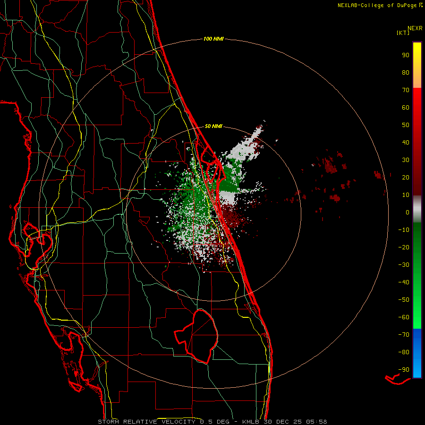Click the -50 knots scale label
The width and height of the screenshot is (425, 425).
point(404,300)
